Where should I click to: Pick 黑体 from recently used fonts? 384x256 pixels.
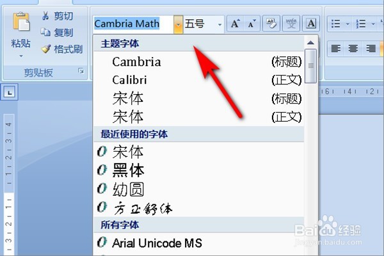(x=198, y=170)
